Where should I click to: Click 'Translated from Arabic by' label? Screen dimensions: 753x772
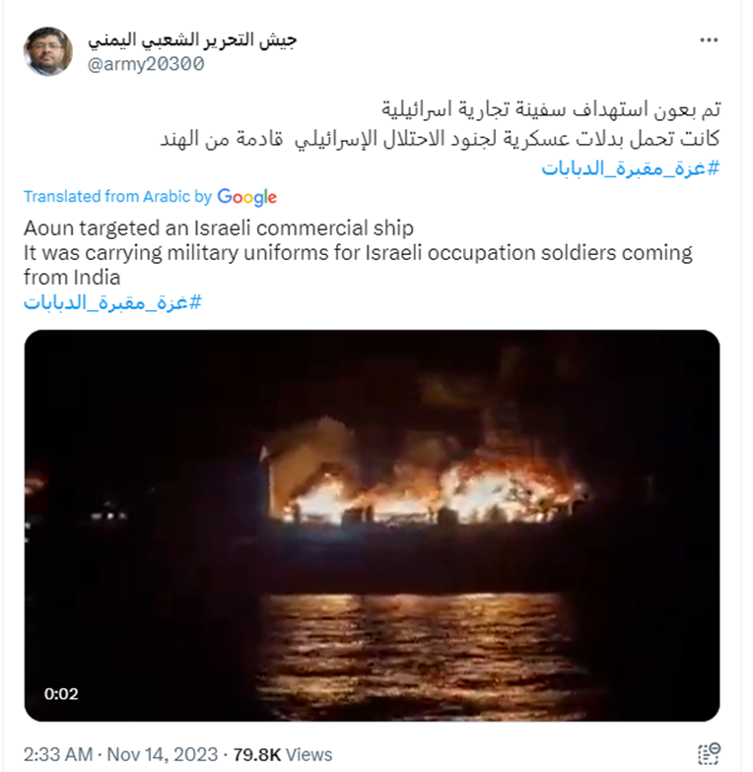coord(118,197)
